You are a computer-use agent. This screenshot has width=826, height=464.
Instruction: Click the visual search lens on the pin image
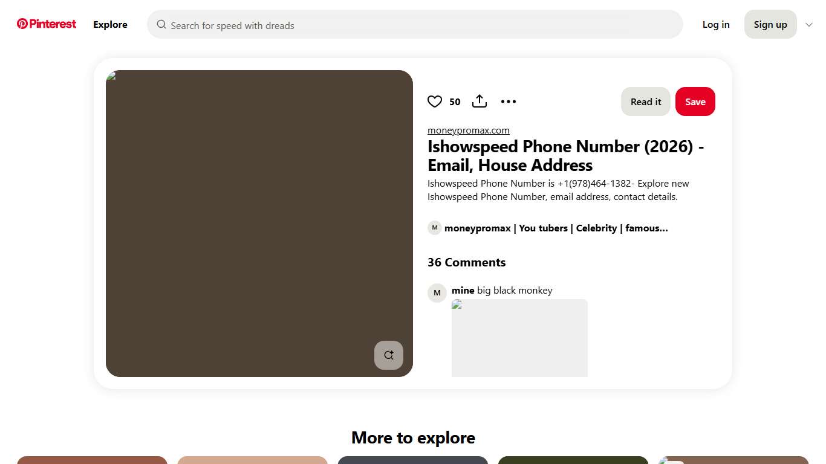click(388, 355)
